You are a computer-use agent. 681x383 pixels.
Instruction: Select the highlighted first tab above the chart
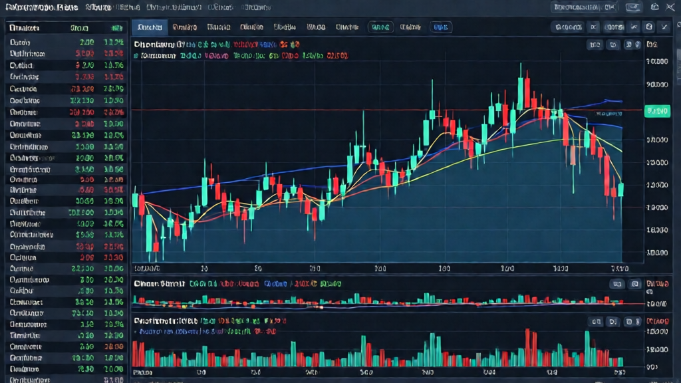(150, 27)
